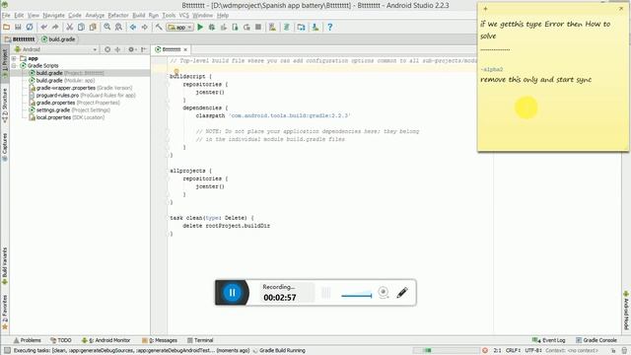Open the TODO tool window button
The width and height of the screenshot is (631, 355).
coord(61,340)
